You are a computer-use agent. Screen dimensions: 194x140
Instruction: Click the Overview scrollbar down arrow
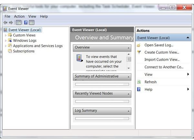point(129,68)
